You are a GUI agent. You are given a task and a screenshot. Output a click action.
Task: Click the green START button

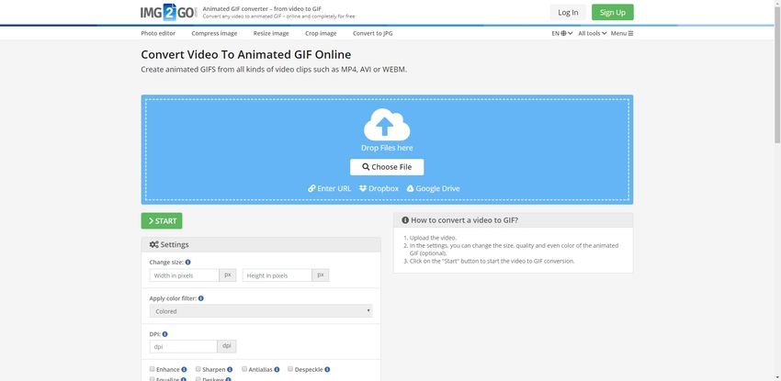click(162, 221)
